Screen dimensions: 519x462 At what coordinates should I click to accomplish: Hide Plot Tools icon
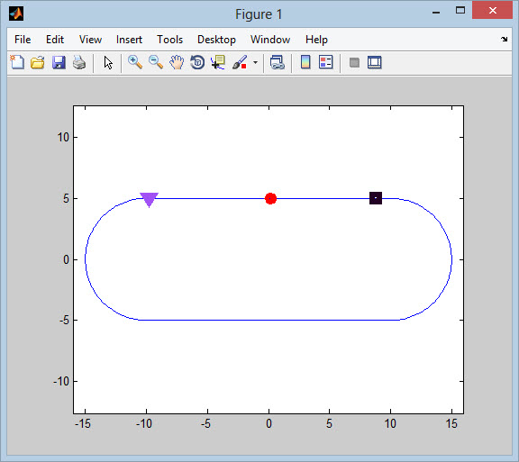pyautogui.click(x=354, y=62)
